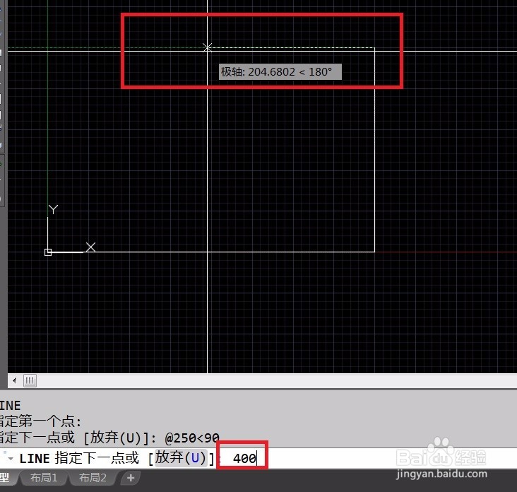The image size is (517, 492).
Task: Open recent commands arrow beside LINE prompt
Action: 11,458
